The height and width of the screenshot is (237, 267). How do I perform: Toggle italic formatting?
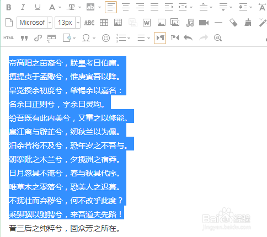(23, 7)
